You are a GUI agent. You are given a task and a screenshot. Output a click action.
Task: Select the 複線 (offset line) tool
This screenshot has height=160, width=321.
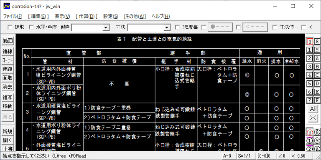click(x=8, y=51)
